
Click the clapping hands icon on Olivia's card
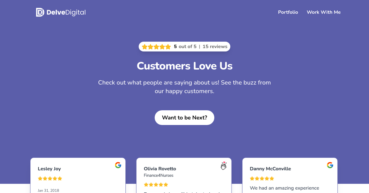(224, 165)
